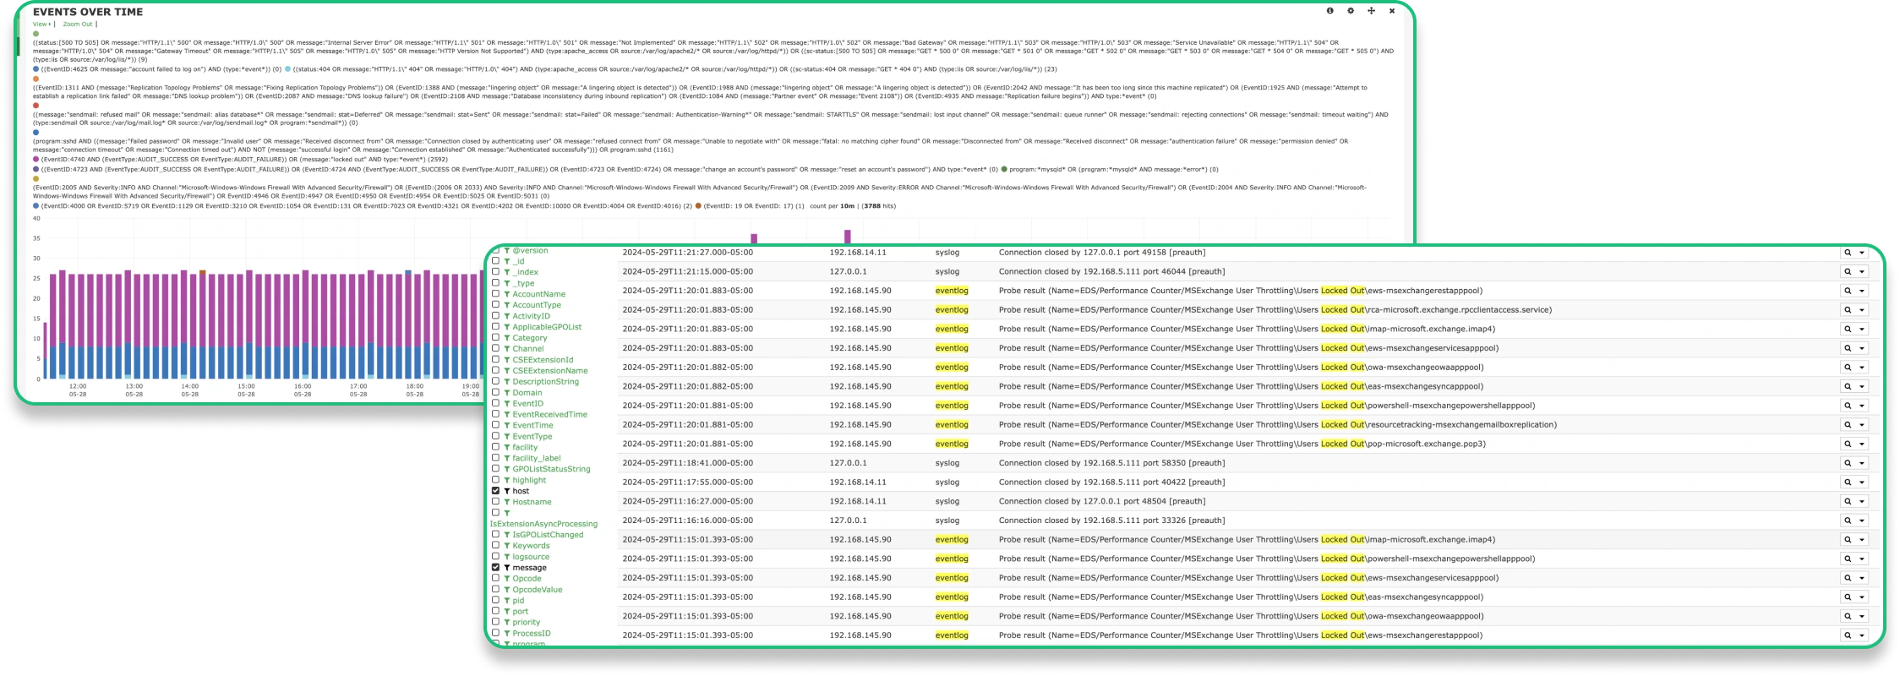This screenshot has width=1900, height=676.
Task: Open dropdown caret on port 46044 row
Action: coord(1861,271)
